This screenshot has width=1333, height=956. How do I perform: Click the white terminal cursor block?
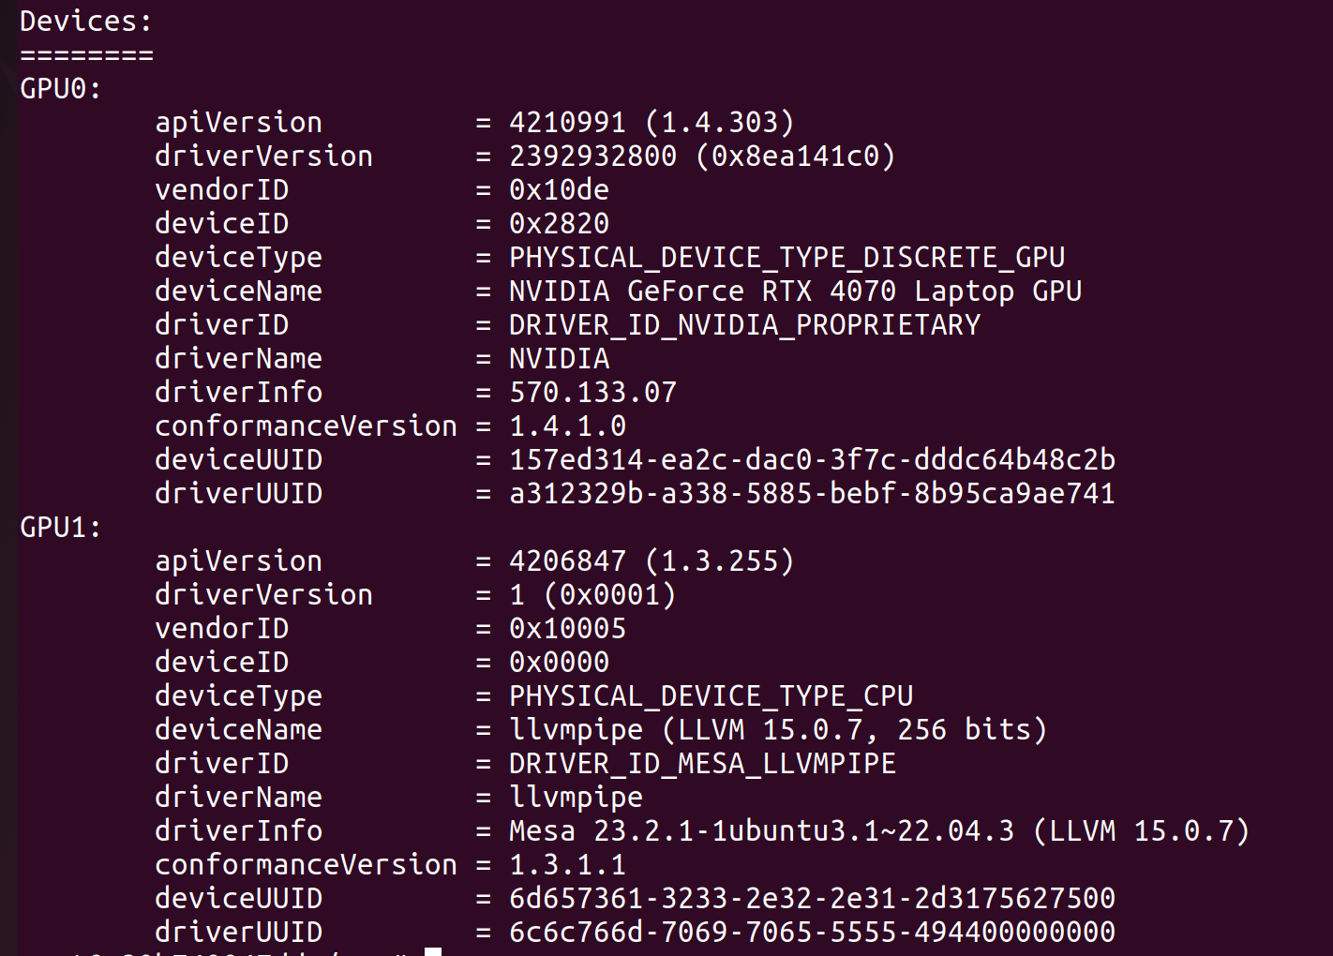433,951
